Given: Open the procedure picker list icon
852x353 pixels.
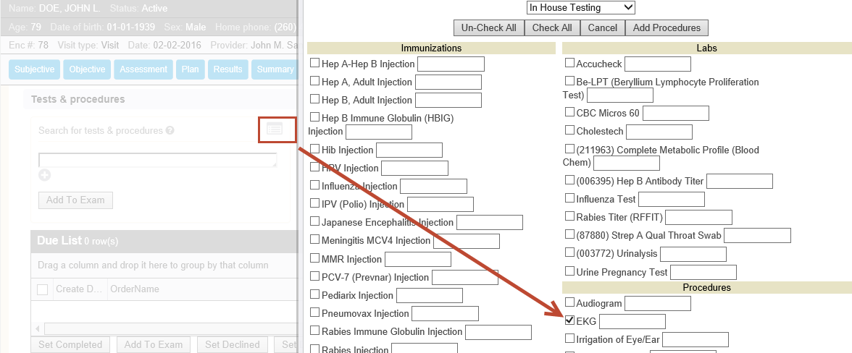Looking at the screenshot, I should point(274,129).
